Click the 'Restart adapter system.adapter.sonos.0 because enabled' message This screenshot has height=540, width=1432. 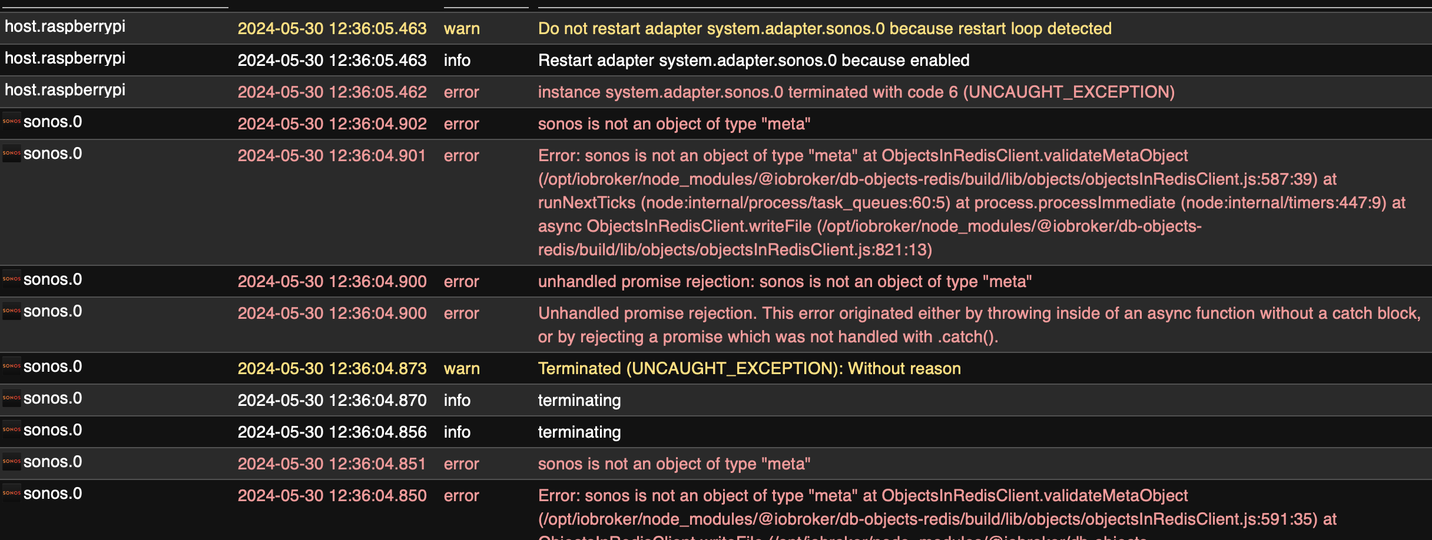754,61
